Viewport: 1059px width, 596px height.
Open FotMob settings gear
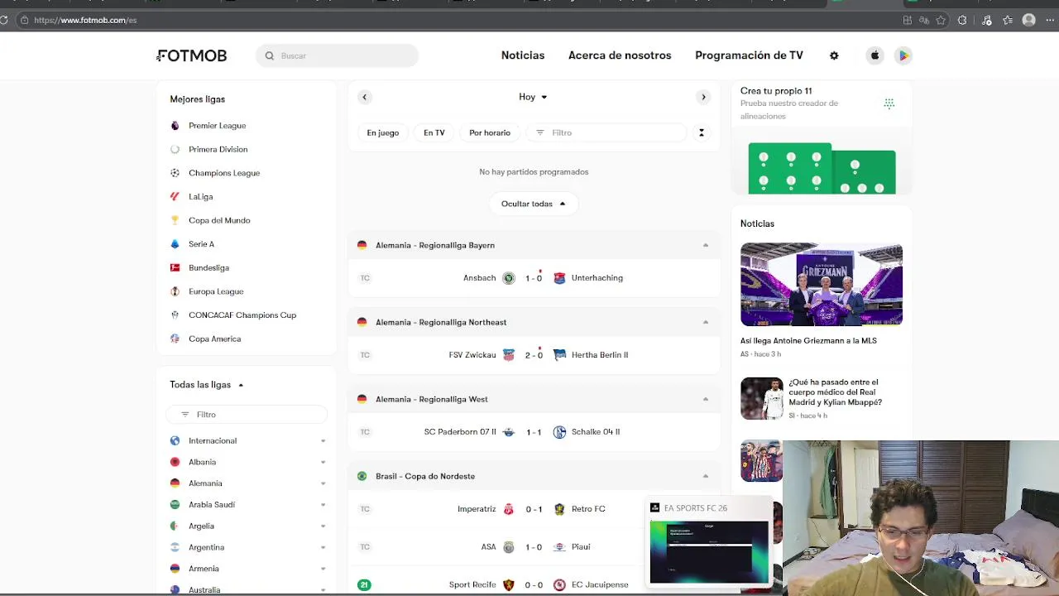(834, 55)
